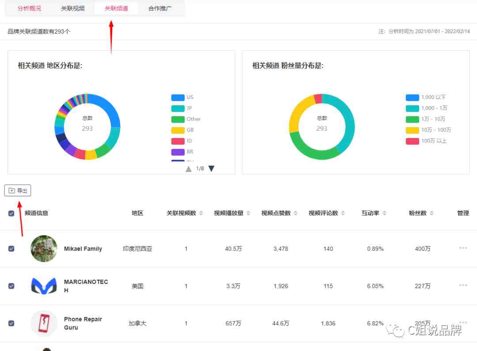The height and width of the screenshot is (351, 477).
Task: Go to the 合作推广 tab
Action: point(160,8)
